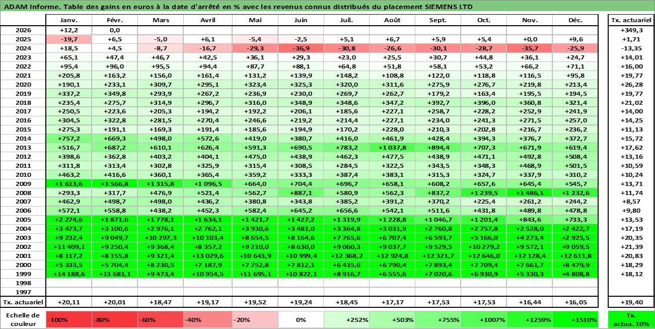
Task: Click the 'Avril' column header
Action: point(207,20)
